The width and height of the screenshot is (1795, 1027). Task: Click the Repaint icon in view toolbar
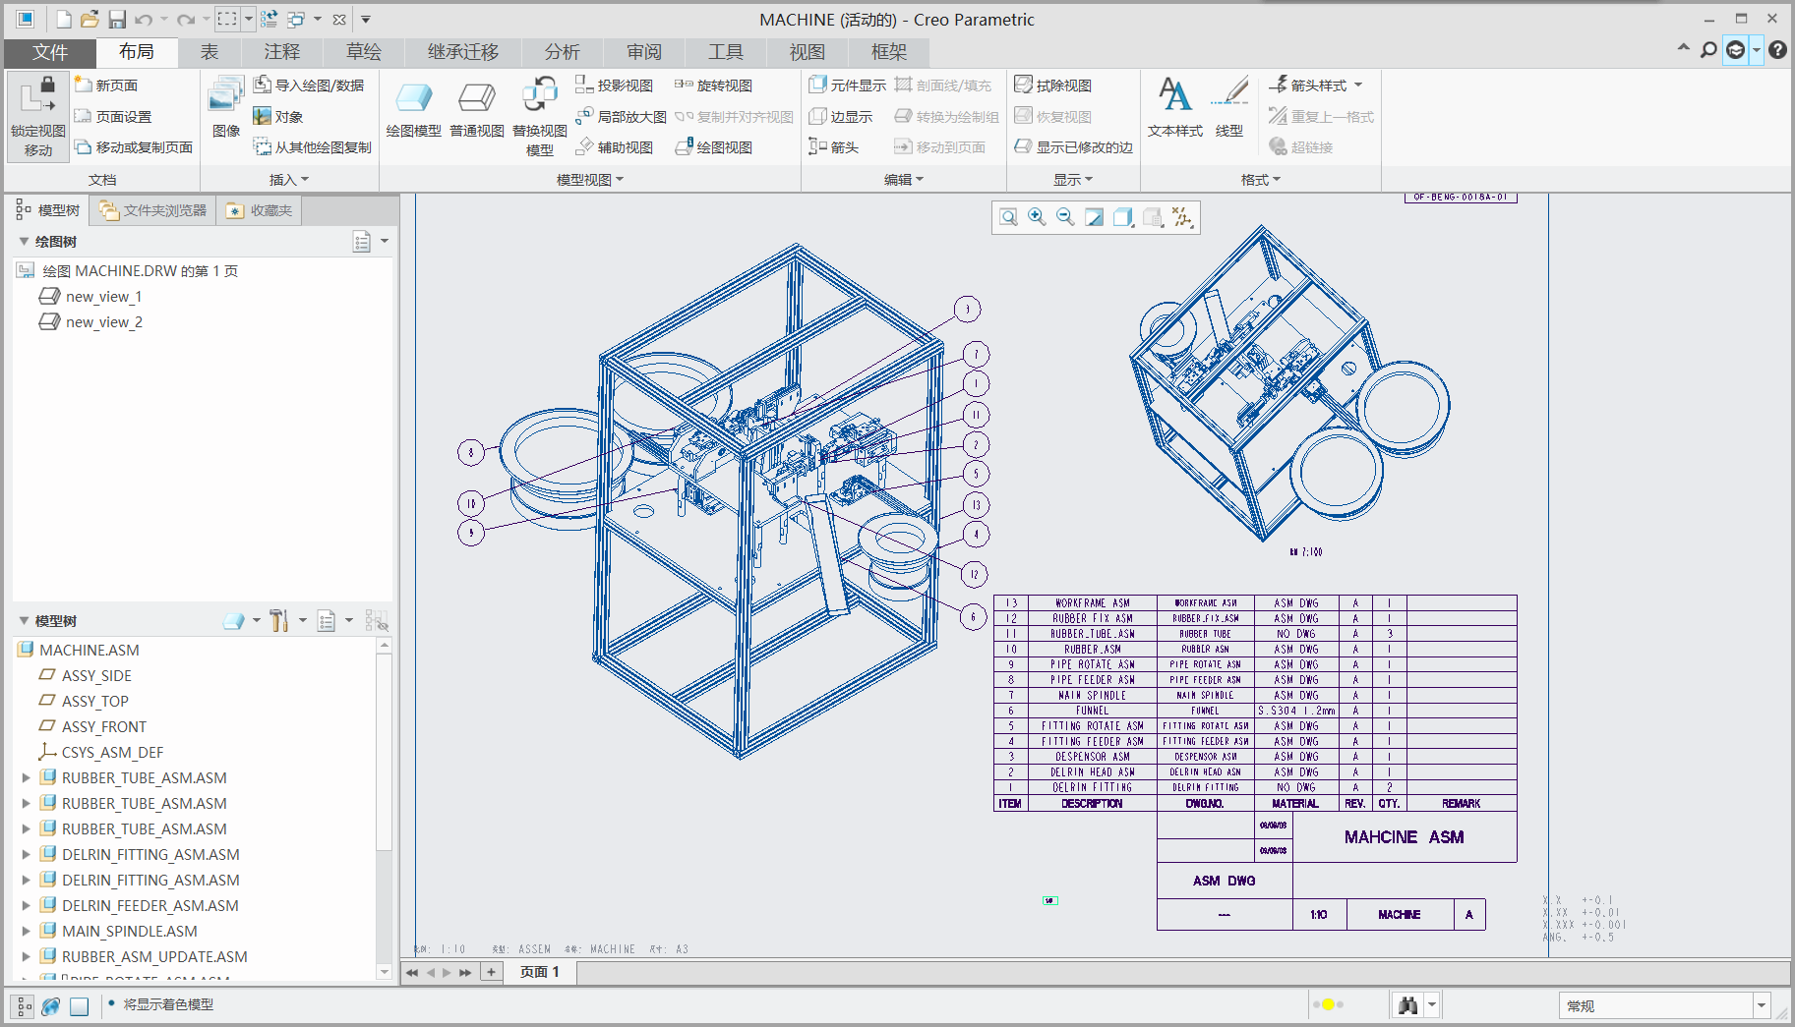point(1094,217)
